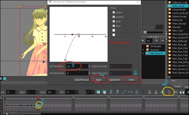
Task: Close the Set Ease dialog with X
Action: click(138, 2)
